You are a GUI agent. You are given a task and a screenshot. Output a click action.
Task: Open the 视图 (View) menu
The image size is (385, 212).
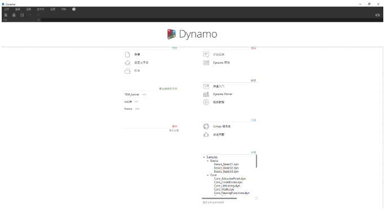(x=29, y=9)
